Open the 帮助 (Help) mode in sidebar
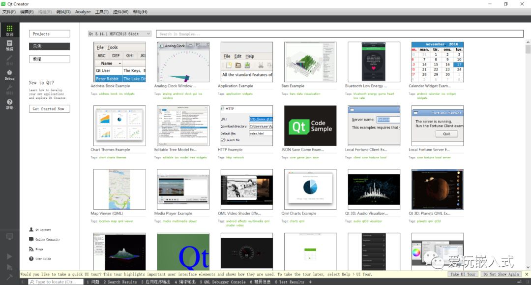Viewport: 531px width, 285px height. click(9, 104)
